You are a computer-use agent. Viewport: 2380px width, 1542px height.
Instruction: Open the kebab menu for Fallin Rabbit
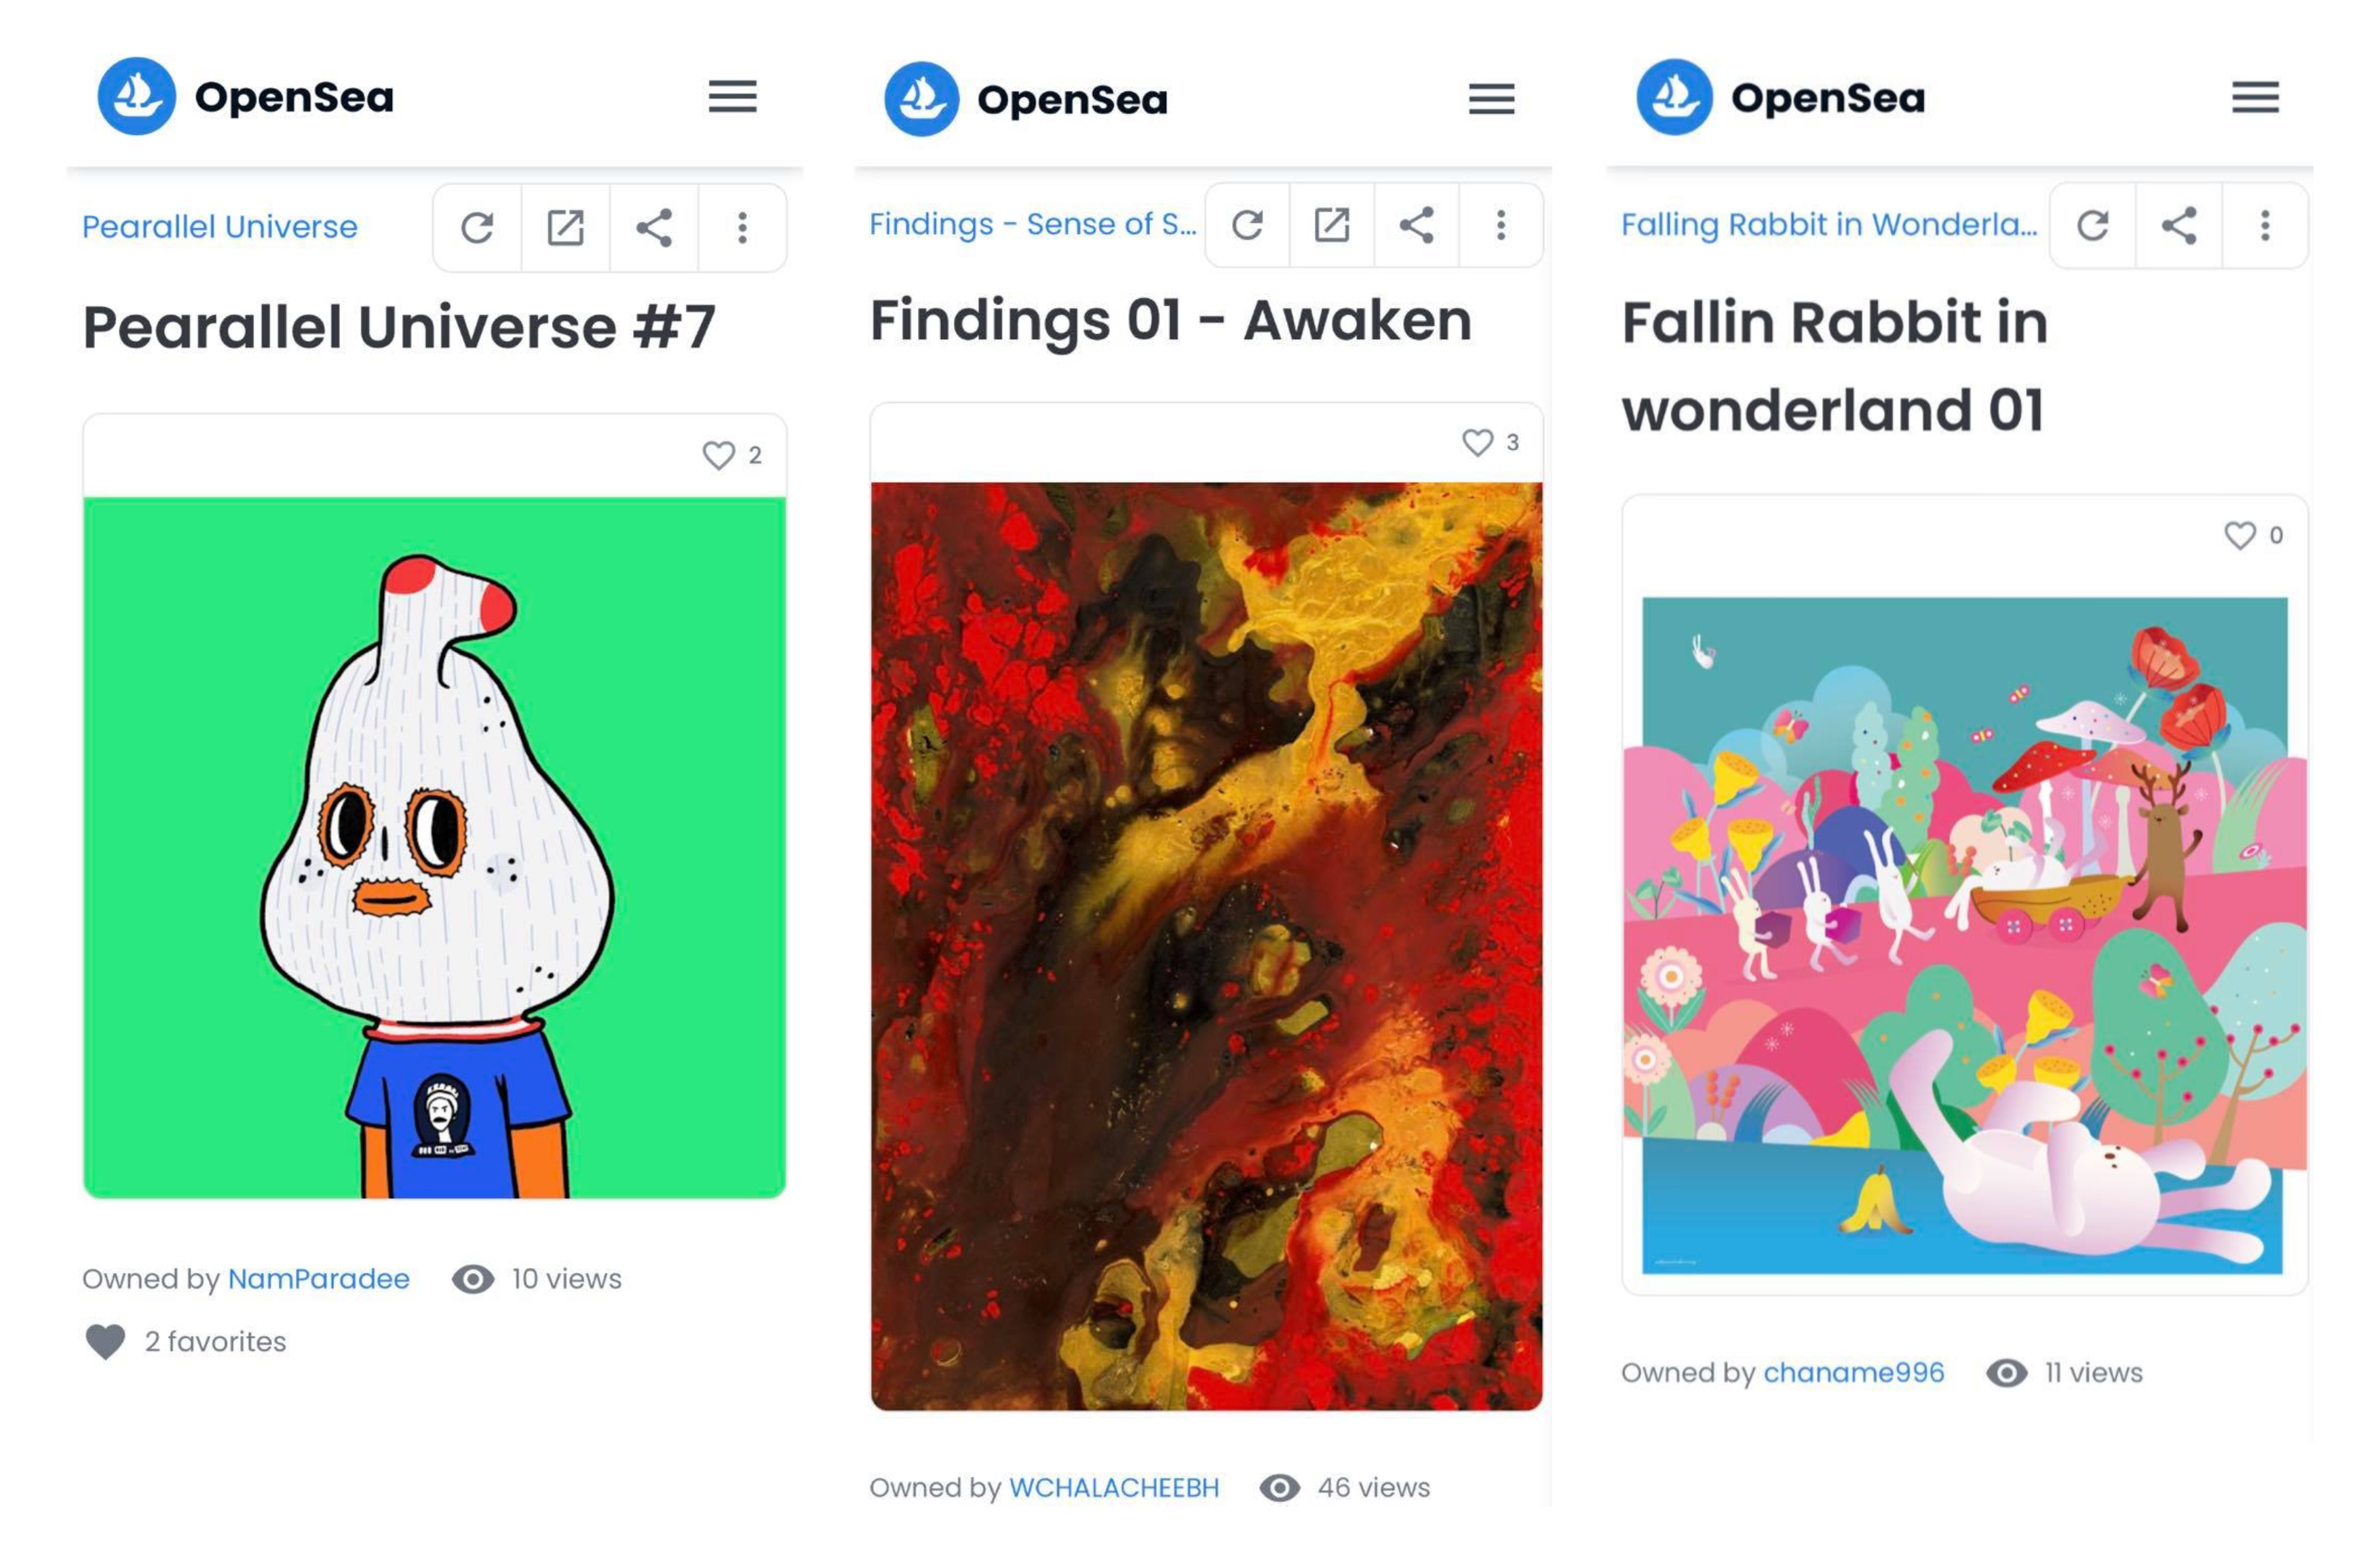pyautogui.click(x=2265, y=225)
